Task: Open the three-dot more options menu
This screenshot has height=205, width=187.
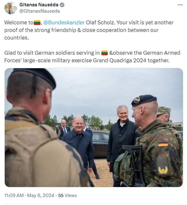Action: tap(180, 5)
